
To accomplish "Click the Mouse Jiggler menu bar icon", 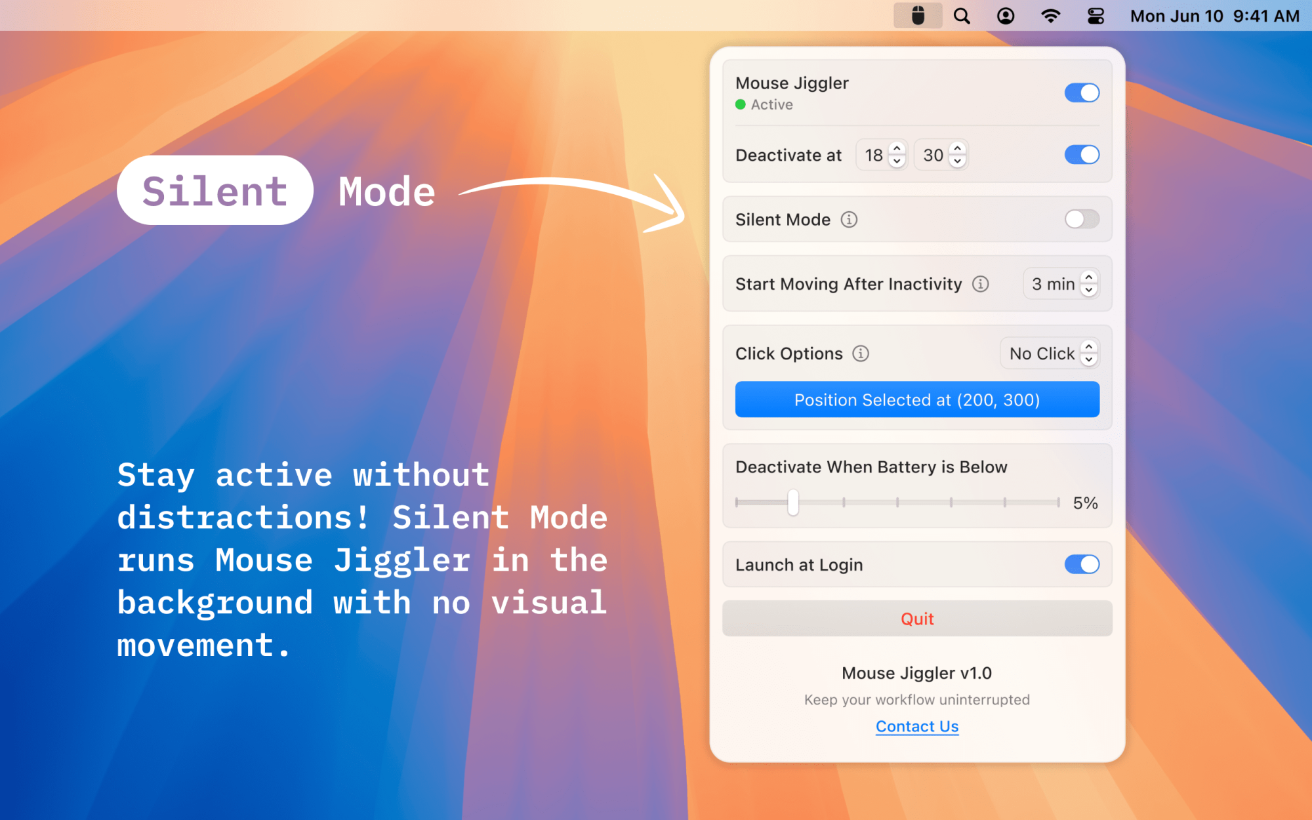I will pyautogui.click(x=918, y=16).
